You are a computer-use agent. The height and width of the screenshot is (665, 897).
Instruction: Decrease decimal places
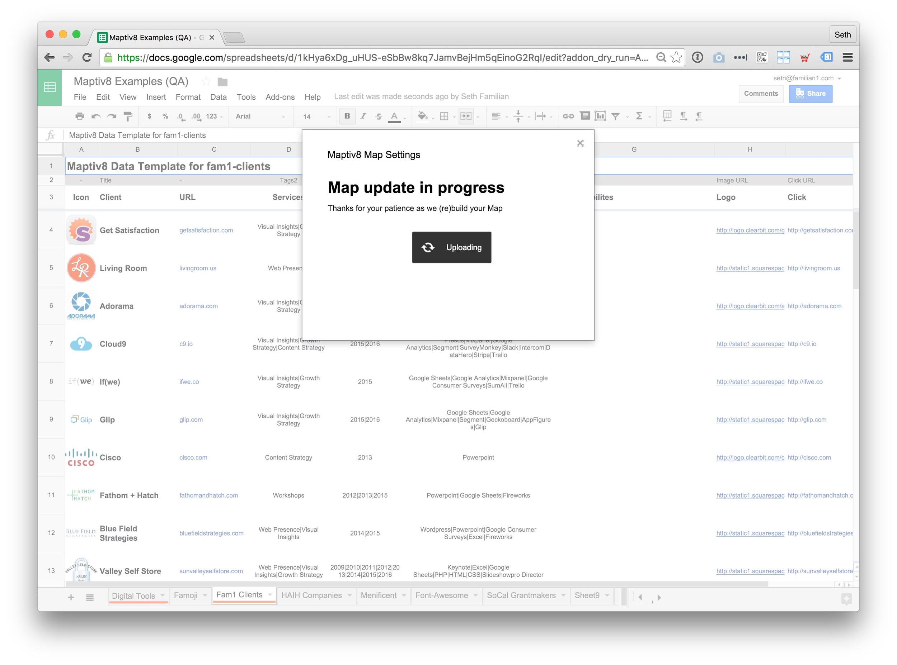(181, 117)
